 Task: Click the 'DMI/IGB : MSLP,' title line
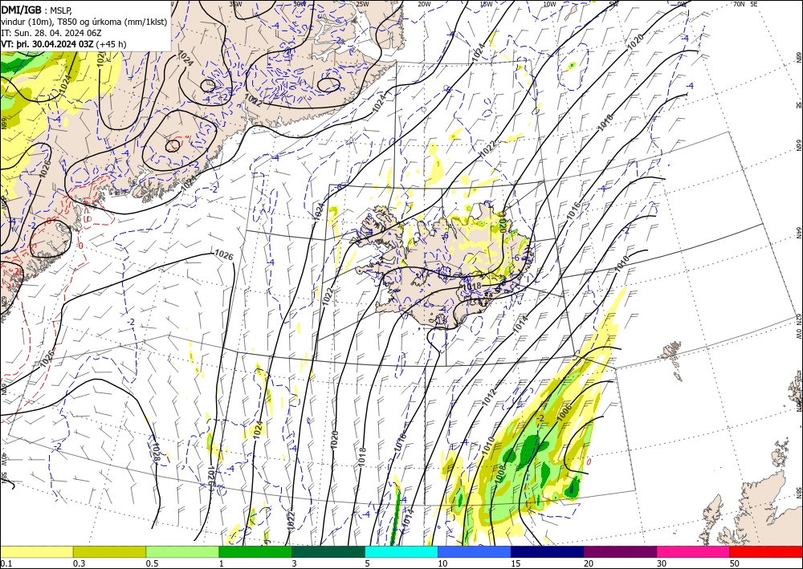point(37,10)
